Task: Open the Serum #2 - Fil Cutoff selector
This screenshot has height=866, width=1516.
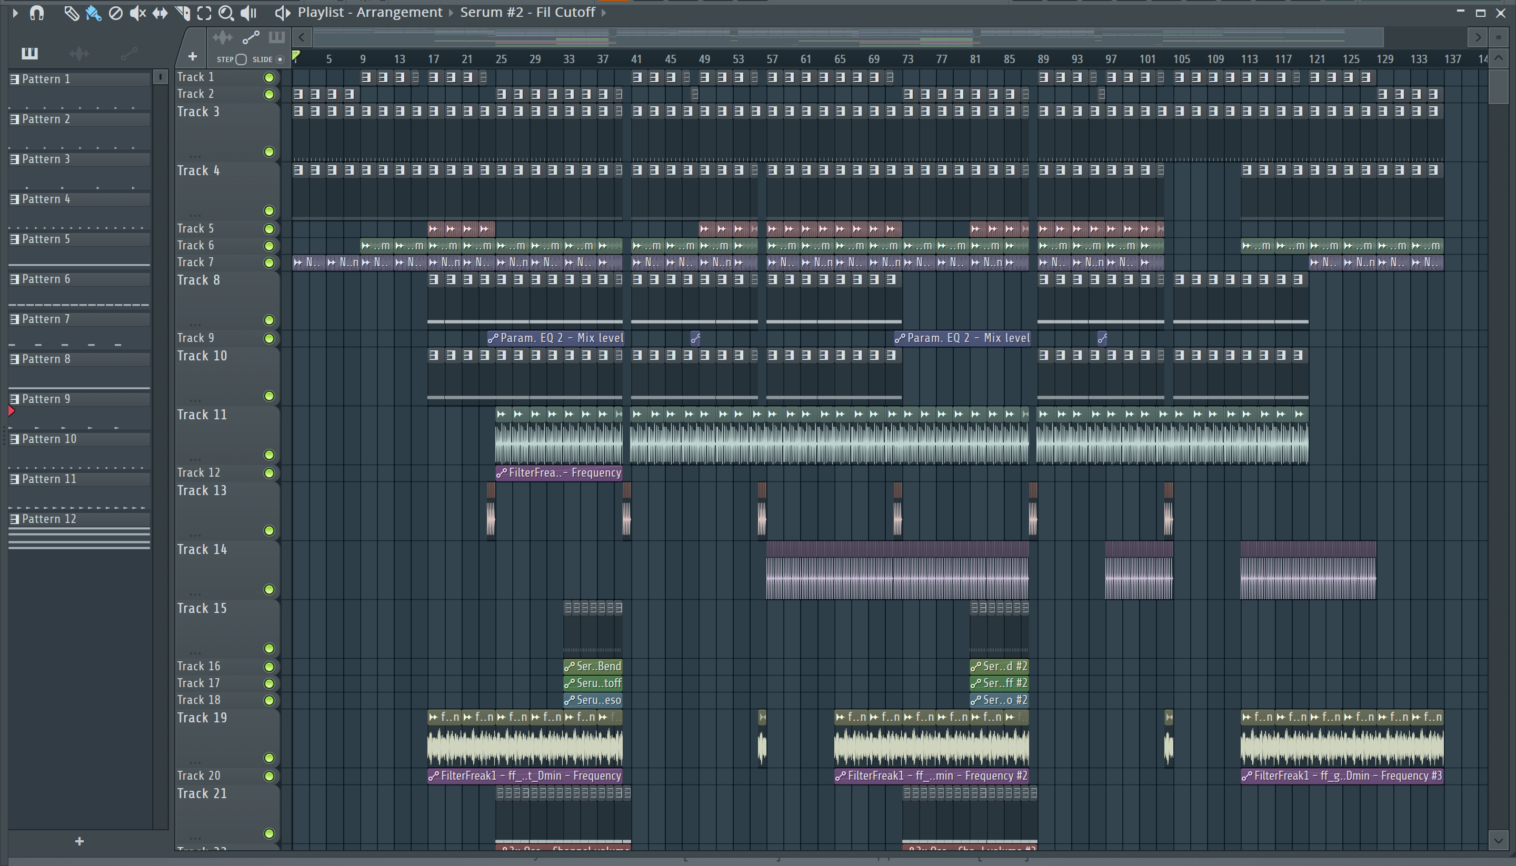Action: click(527, 13)
